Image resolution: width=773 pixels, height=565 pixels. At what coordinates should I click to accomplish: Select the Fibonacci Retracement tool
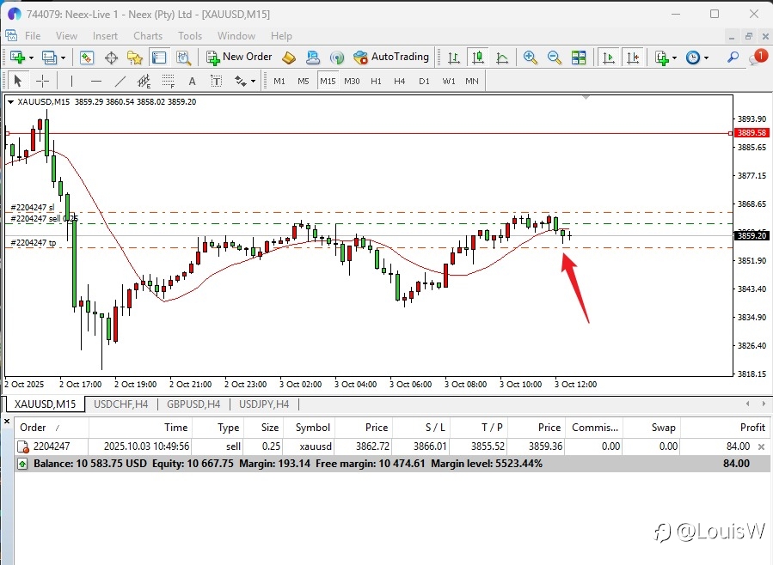click(x=168, y=82)
